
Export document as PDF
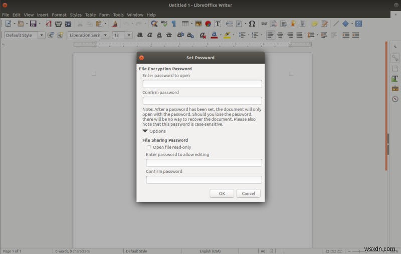(x=49, y=24)
